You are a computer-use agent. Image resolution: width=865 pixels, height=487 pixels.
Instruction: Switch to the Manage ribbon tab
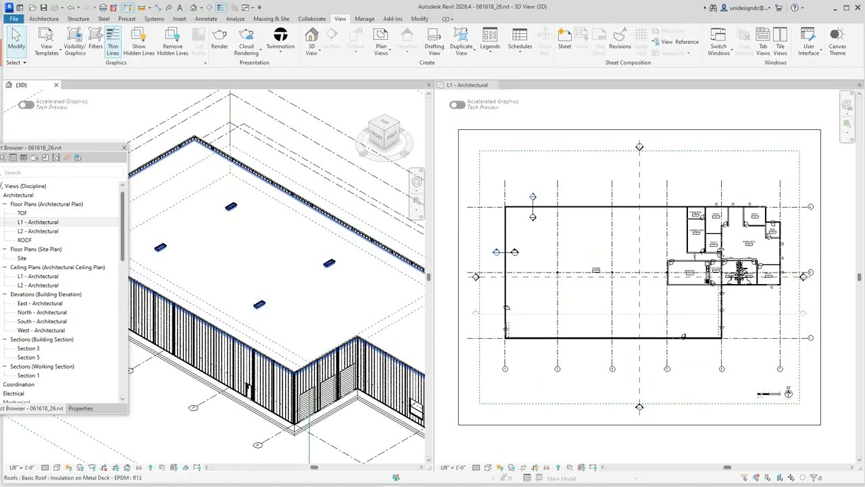364,19
